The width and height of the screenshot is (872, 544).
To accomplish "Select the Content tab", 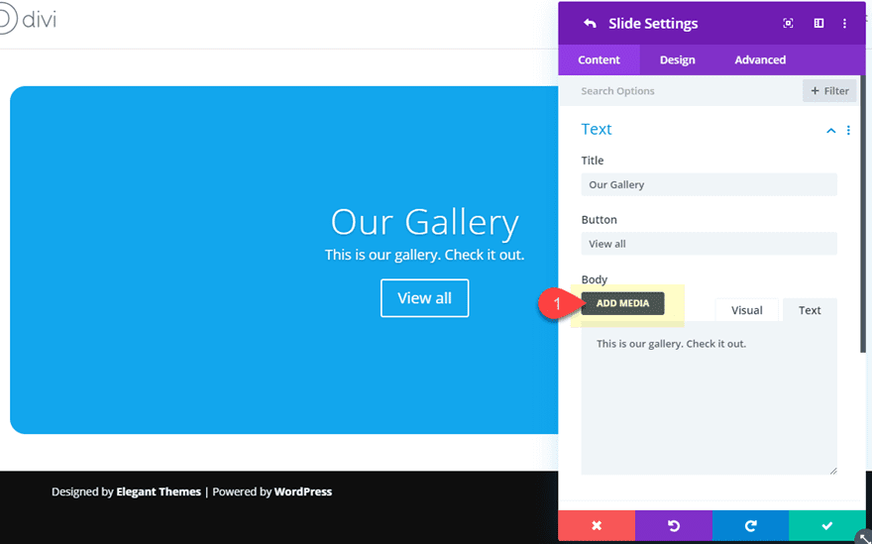I will [599, 59].
